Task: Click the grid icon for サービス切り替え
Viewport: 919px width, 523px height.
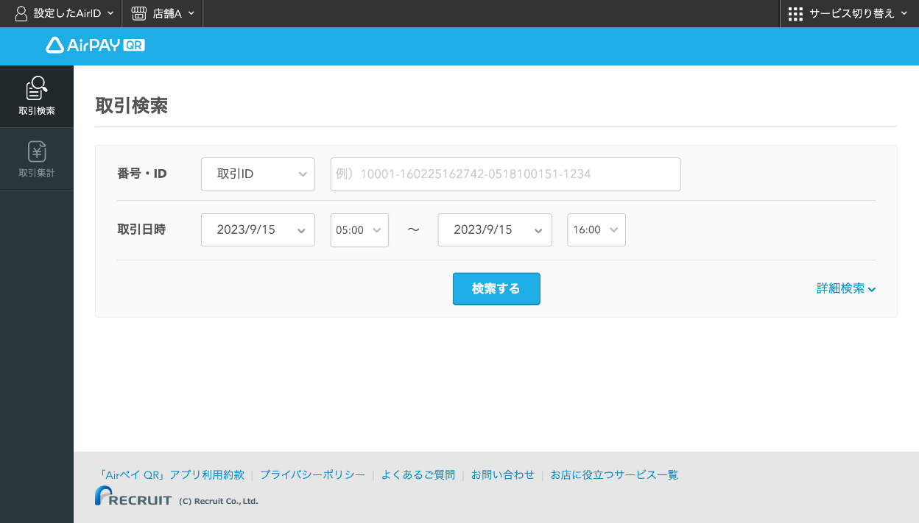Action: click(x=795, y=13)
